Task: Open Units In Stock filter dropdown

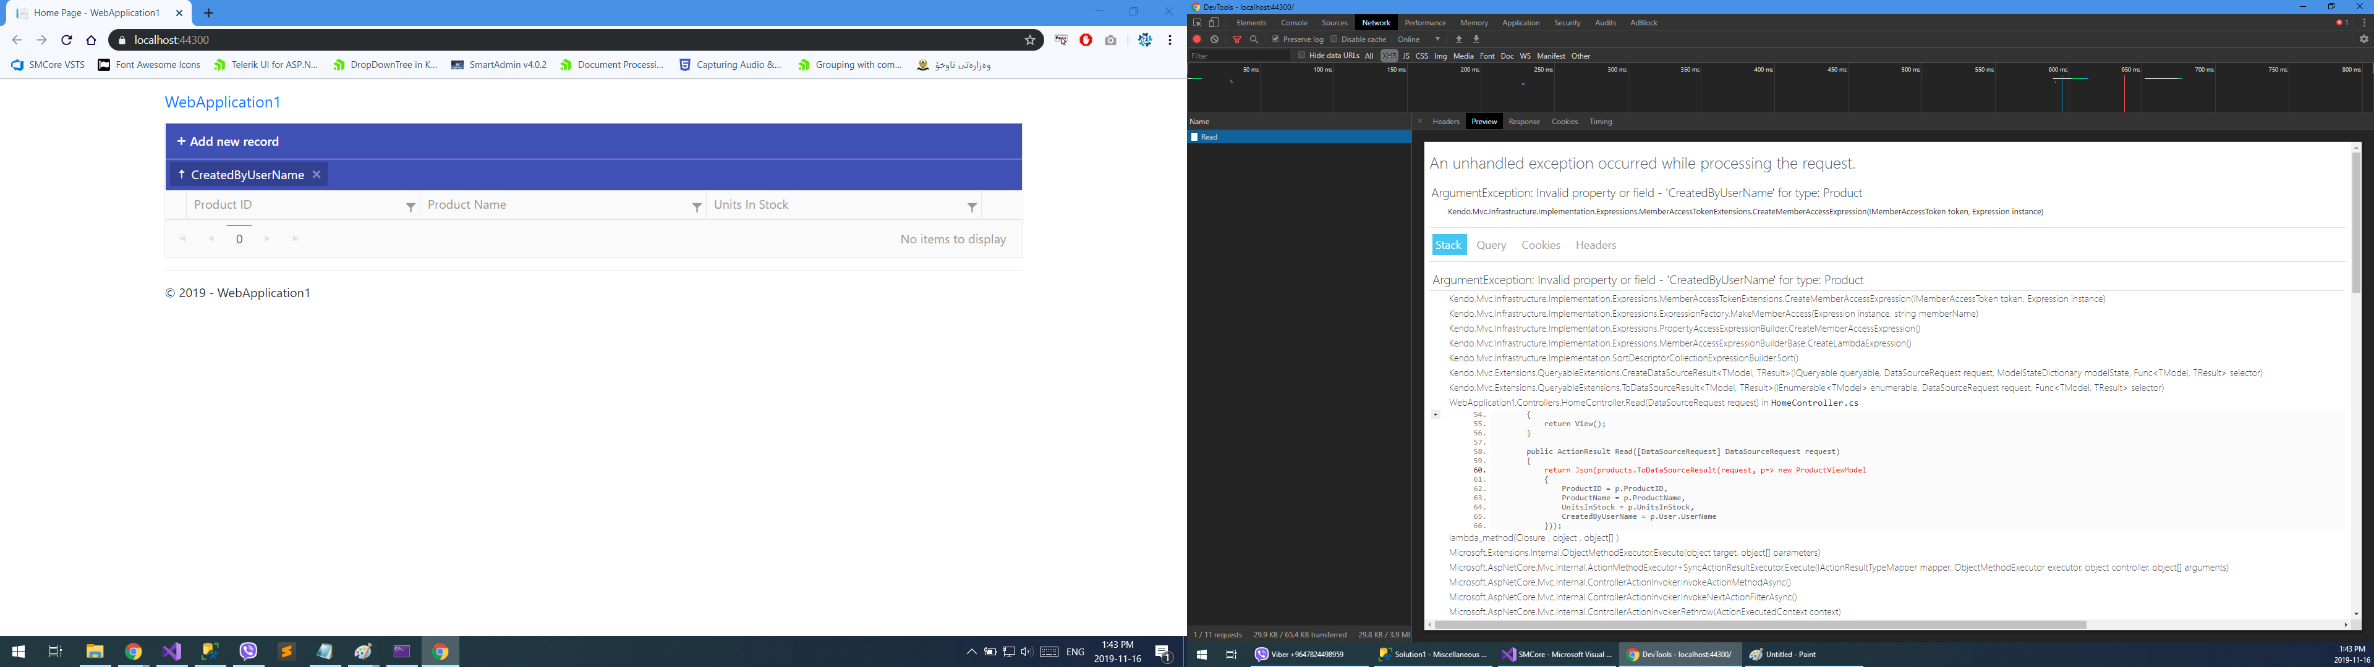Action: (x=971, y=208)
